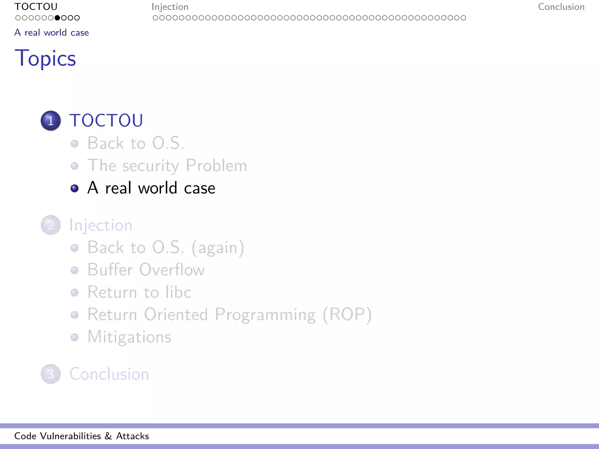Click the numbered 2 Injection ball

(x=51, y=225)
